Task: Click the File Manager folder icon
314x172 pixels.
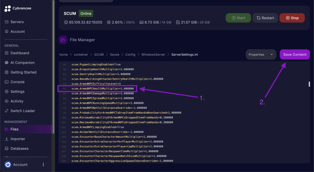Action: pyautogui.click(x=63, y=40)
